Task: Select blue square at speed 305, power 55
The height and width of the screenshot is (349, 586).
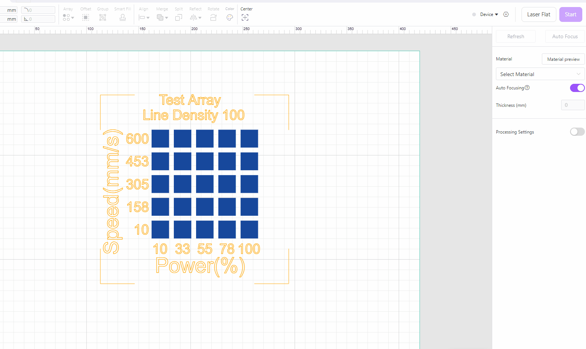Action: coord(205,184)
